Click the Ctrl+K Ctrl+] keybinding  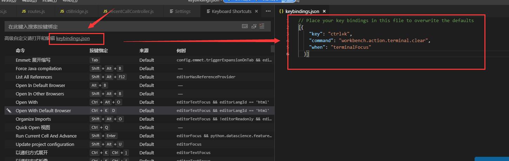[x=109, y=153]
